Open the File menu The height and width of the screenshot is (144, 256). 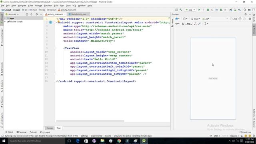[2, 6]
